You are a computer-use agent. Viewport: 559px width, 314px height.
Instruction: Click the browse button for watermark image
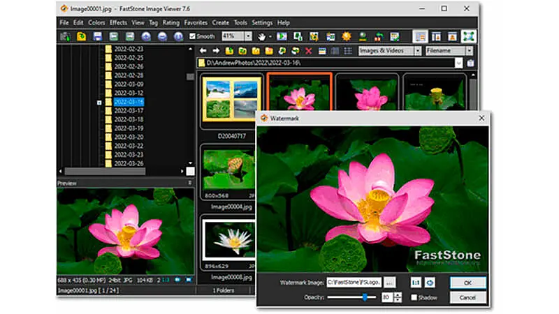(390, 283)
